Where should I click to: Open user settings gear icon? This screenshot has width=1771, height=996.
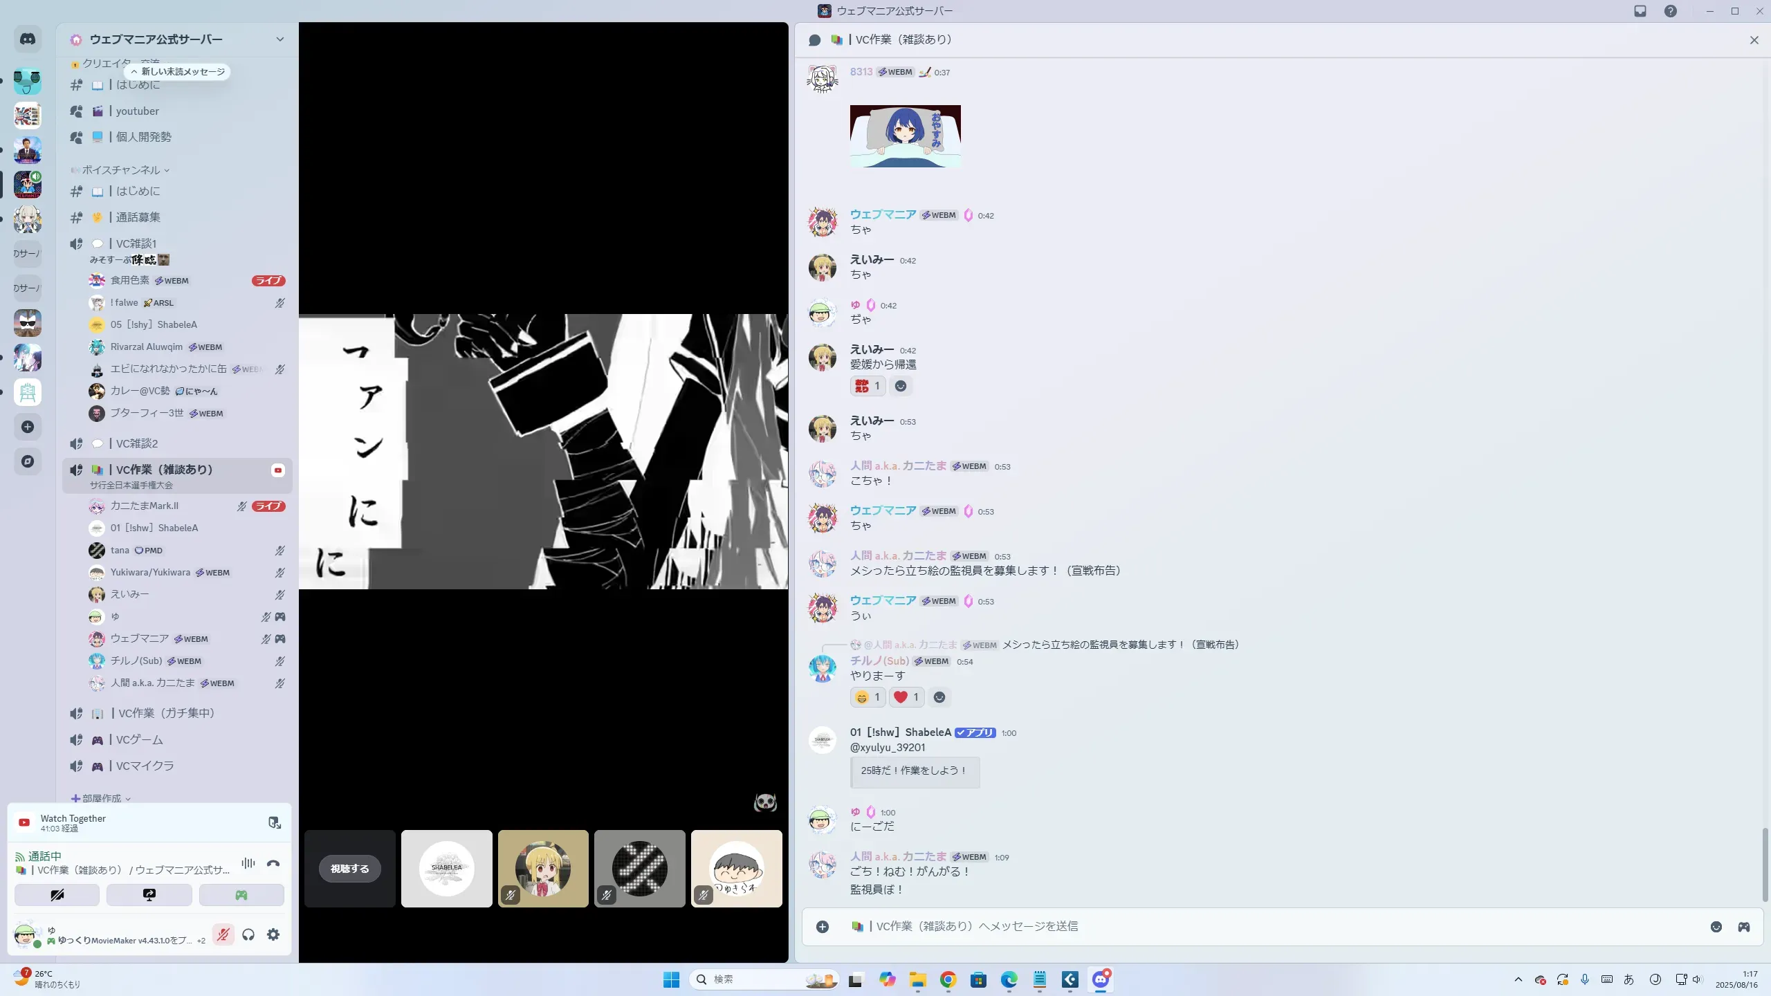coord(273,934)
